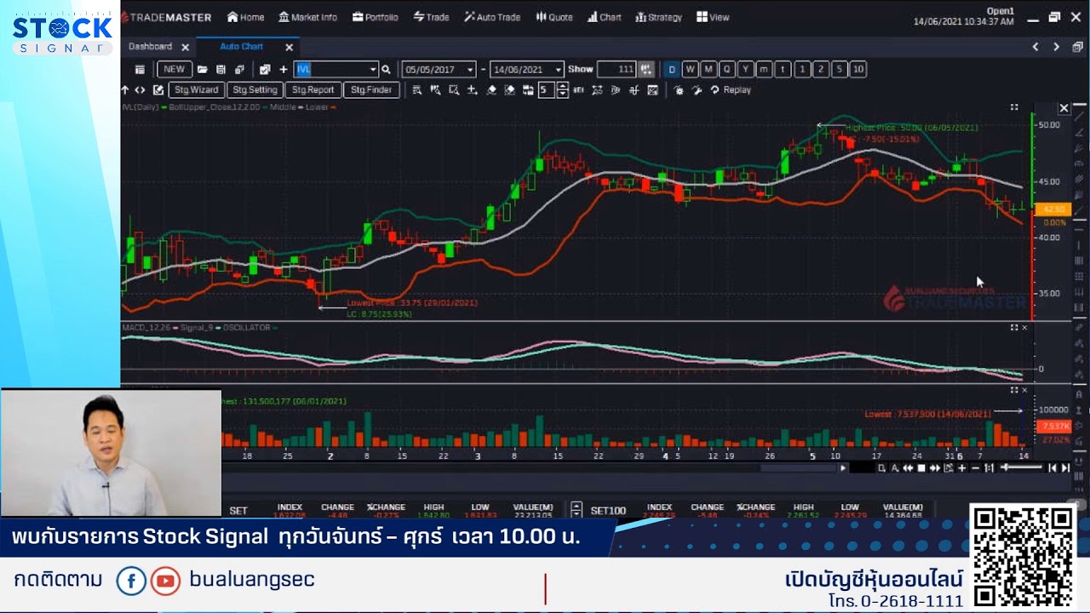
Task: Close the price chart panel with X
Action: 1064,108
